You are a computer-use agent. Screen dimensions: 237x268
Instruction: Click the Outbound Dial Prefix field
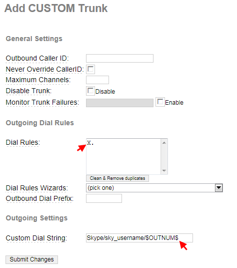(104, 198)
